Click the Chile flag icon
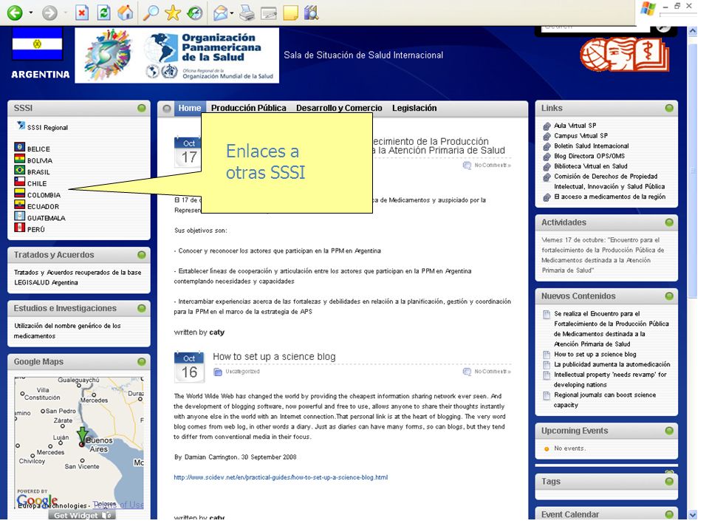 pos(19,182)
